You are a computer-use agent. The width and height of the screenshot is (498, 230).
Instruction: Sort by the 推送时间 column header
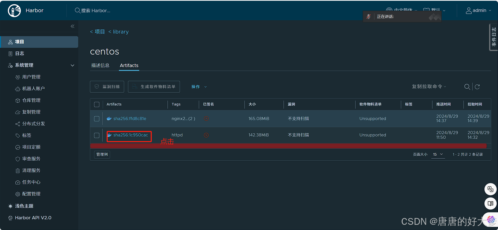(444, 104)
